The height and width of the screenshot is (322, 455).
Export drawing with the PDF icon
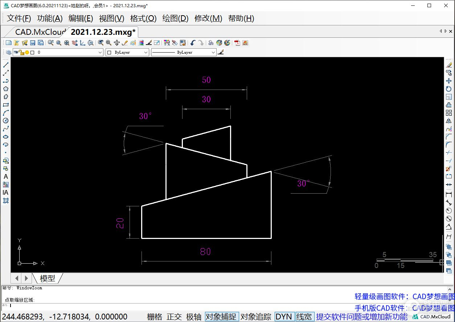tap(237, 43)
